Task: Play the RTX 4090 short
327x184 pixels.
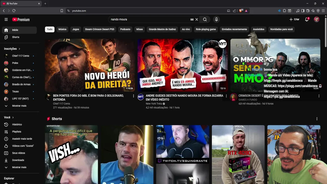Action: [238, 155]
